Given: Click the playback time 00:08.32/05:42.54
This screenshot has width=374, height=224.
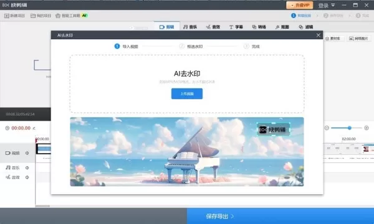Looking at the screenshot, I should 21,114.
